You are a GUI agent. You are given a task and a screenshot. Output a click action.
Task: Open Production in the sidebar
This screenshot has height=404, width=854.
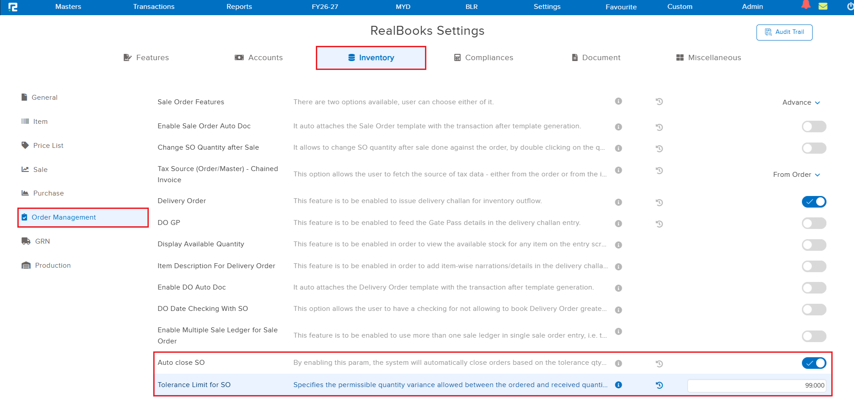pos(46,265)
